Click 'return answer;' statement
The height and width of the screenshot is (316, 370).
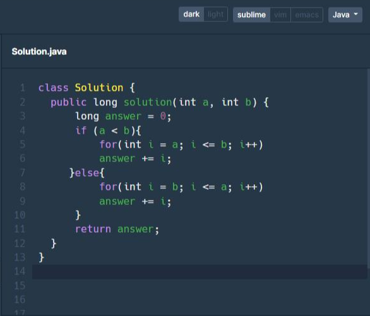(x=117, y=230)
